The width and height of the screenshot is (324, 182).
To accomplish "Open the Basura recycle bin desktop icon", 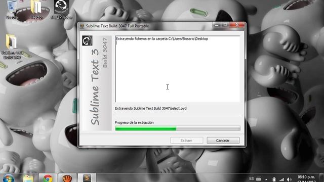I will tap(12, 10).
